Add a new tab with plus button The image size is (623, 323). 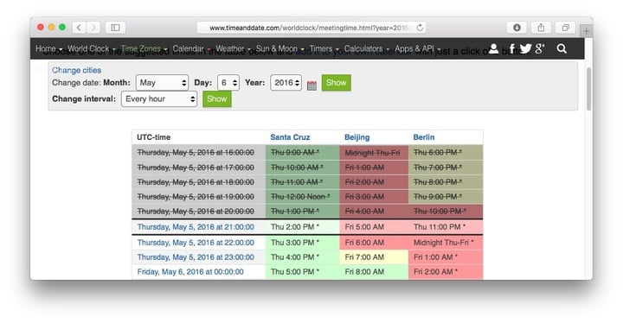click(586, 30)
